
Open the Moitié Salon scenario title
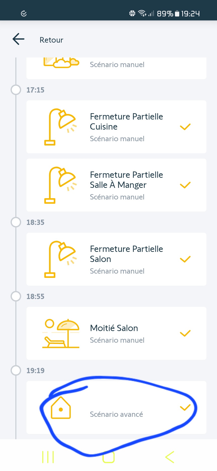tap(114, 328)
